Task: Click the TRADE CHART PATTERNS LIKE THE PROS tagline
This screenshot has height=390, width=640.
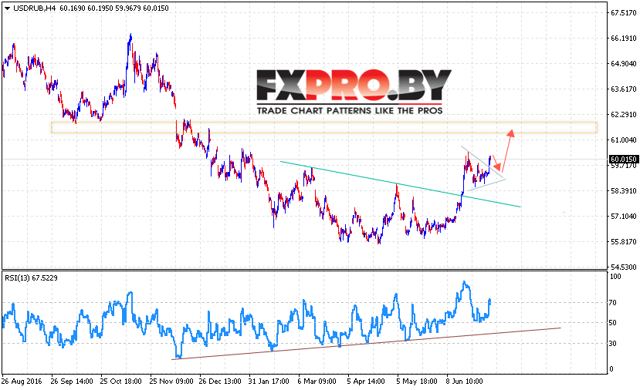Action: click(x=350, y=110)
